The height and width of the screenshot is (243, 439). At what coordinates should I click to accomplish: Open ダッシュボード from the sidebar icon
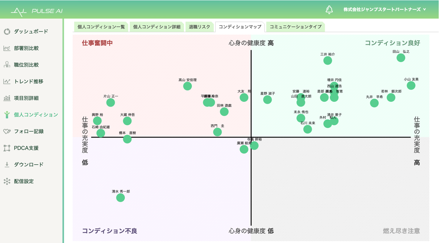pos(7,32)
